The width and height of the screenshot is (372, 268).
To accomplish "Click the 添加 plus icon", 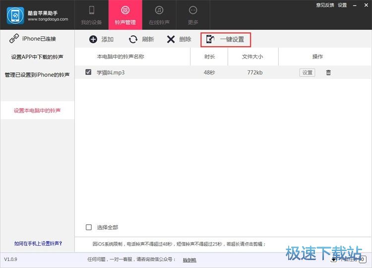I will (93, 39).
